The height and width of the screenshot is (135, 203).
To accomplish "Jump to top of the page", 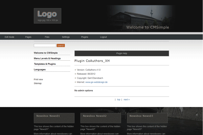I will [x=118, y=100].
